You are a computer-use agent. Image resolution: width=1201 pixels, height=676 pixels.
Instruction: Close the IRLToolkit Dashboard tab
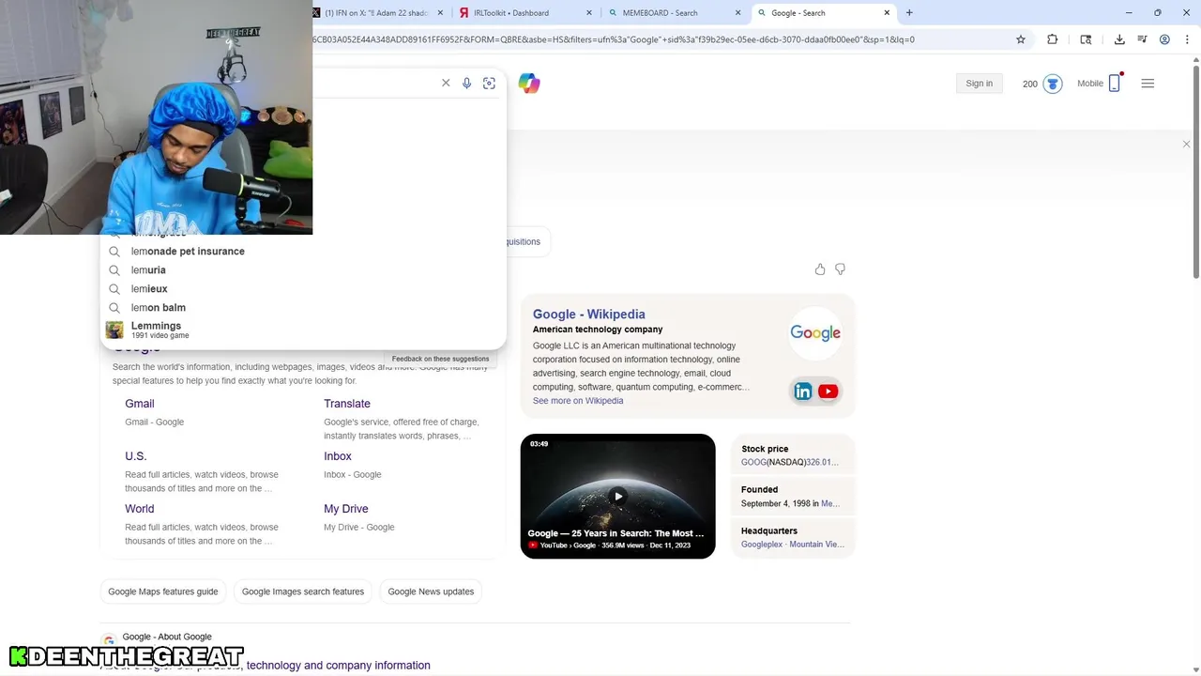pyautogui.click(x=589, y=13)
